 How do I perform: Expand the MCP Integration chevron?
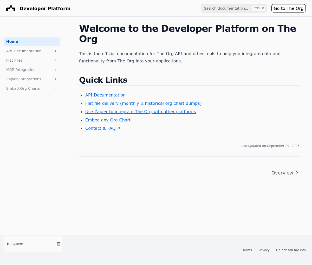click(55, 70)
